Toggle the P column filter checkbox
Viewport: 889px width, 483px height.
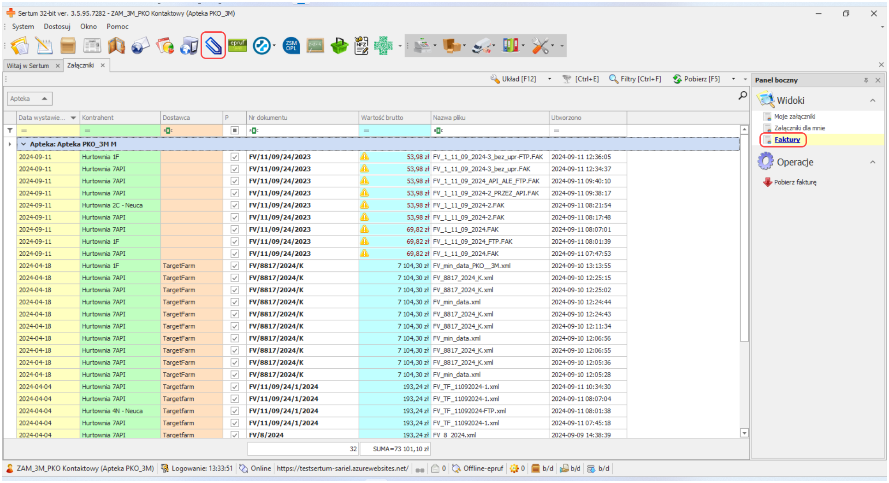235,130
